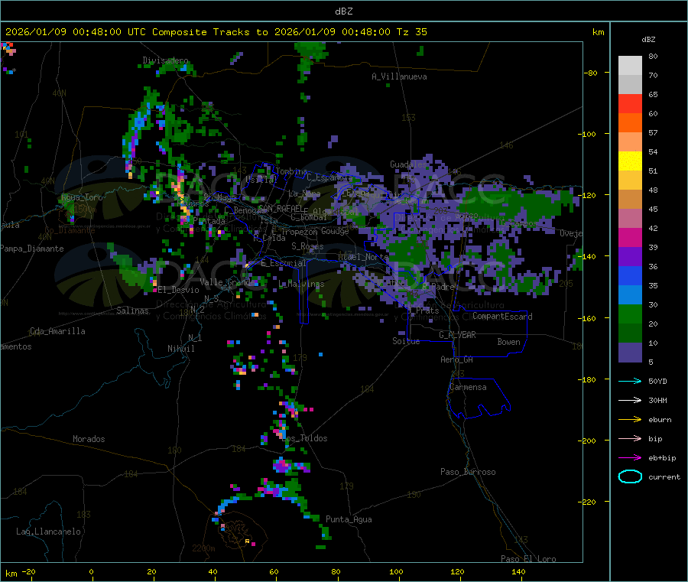Click the yellow 51 dBZ legend swatch
Screen dimensions: 688x582
pyautogui.click(x=630, y=161)
